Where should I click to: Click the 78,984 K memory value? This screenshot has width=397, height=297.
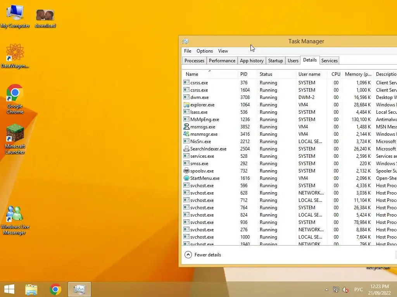362,222
